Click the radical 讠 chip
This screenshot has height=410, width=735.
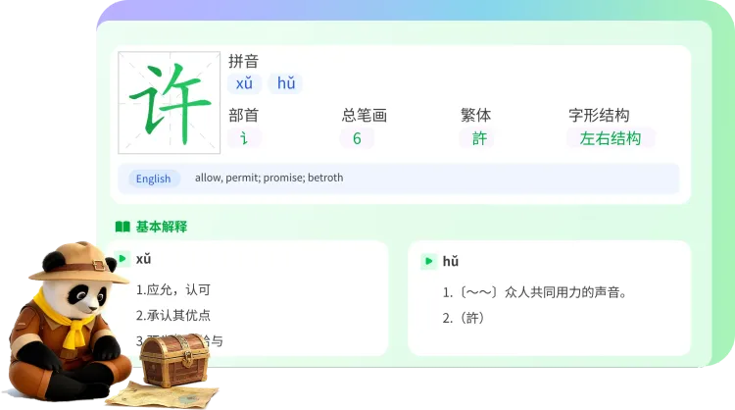pyautogui.click(x=244, y=138)
